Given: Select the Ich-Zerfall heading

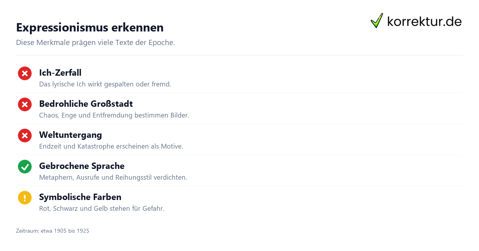Looking at the screenshot, I should click(x=60, y=73).
